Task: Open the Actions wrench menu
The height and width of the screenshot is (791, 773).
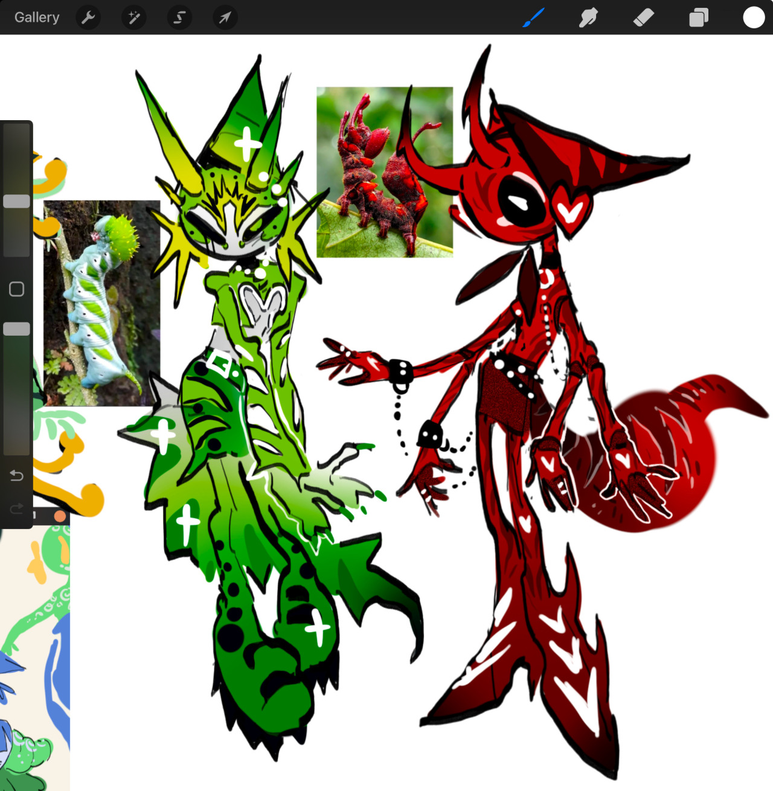Action: (x=88, y=18)
